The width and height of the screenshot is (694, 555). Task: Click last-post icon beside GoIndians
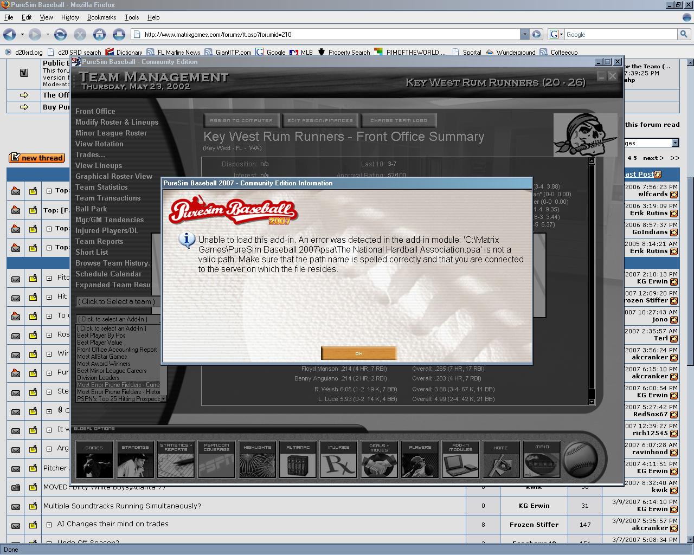tap(673, 232)
